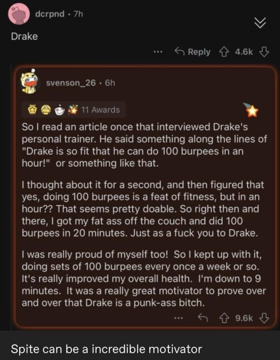
Task: Click the sparkle award icon
Action: (x=73, y=110)
